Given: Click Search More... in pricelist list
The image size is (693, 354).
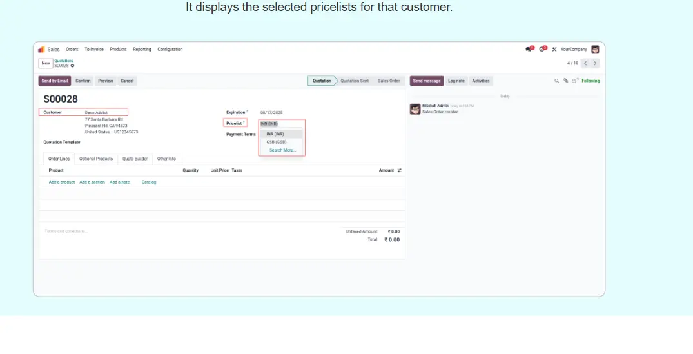Looking at the screenshot, I should [282, 150].
